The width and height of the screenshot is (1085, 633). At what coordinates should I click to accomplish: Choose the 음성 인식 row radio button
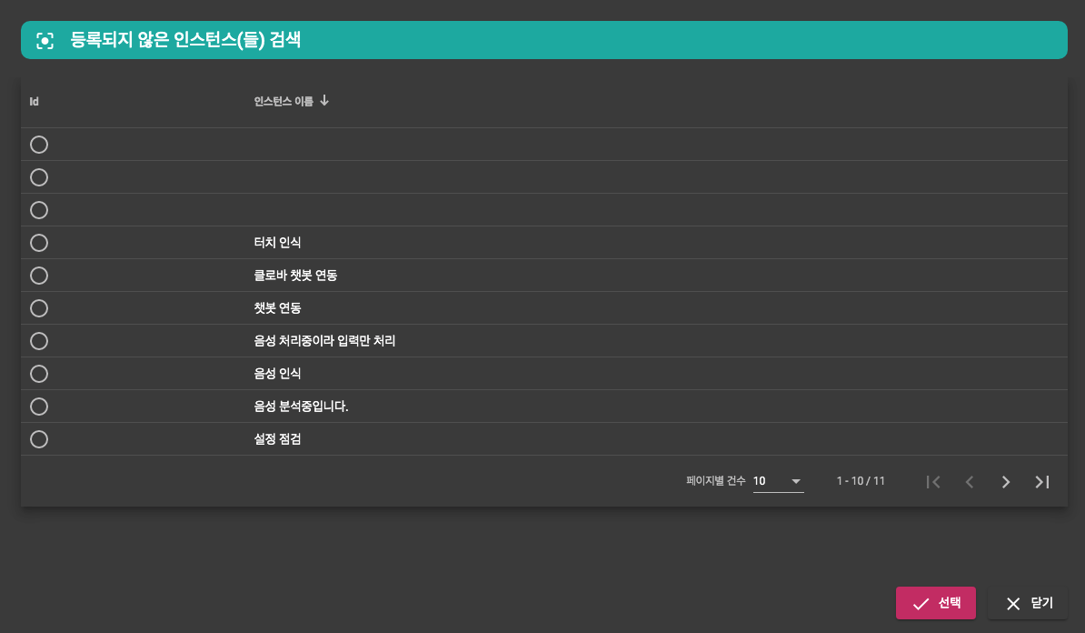click(39, 374)
